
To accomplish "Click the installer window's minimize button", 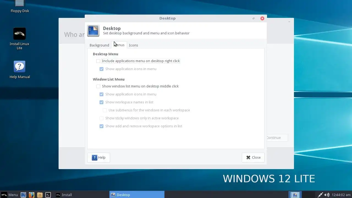I will [289, 21].
